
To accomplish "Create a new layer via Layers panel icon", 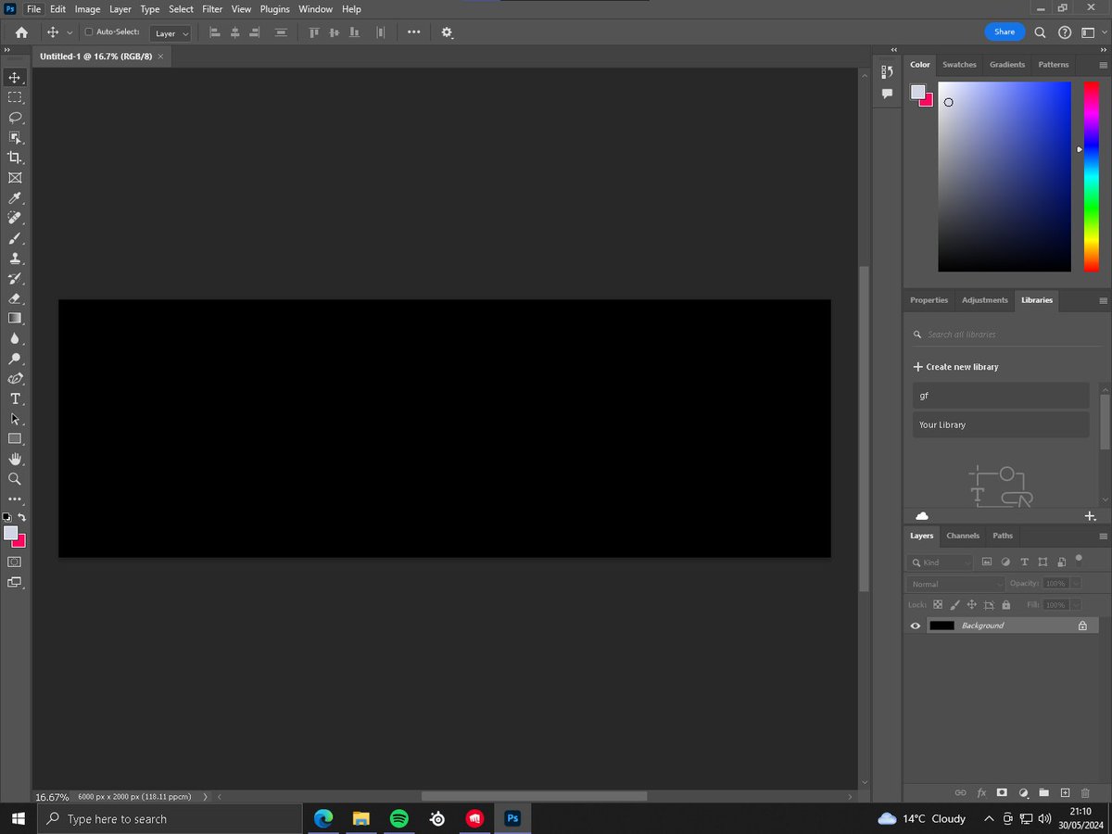I will click(1065, 793).
